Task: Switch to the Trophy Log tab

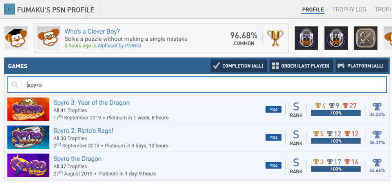Action: [350, 10]
